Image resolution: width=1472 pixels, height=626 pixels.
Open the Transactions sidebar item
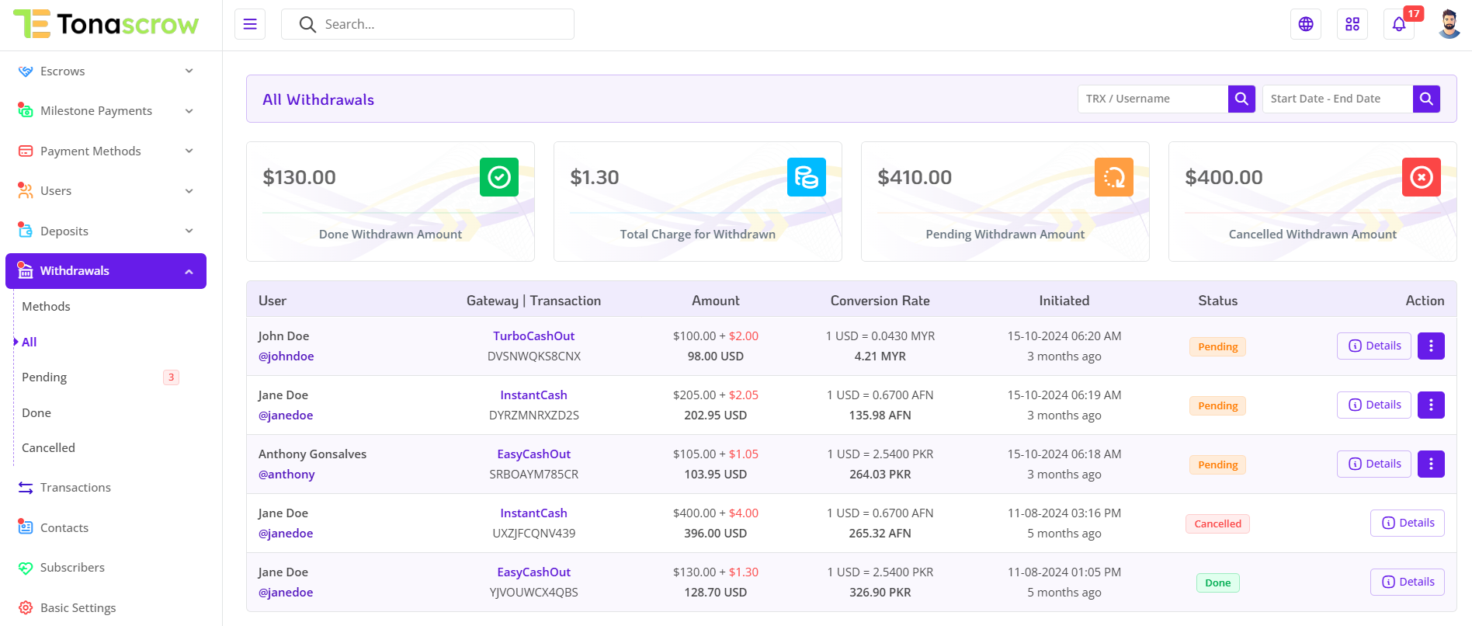tap(75, 488)
